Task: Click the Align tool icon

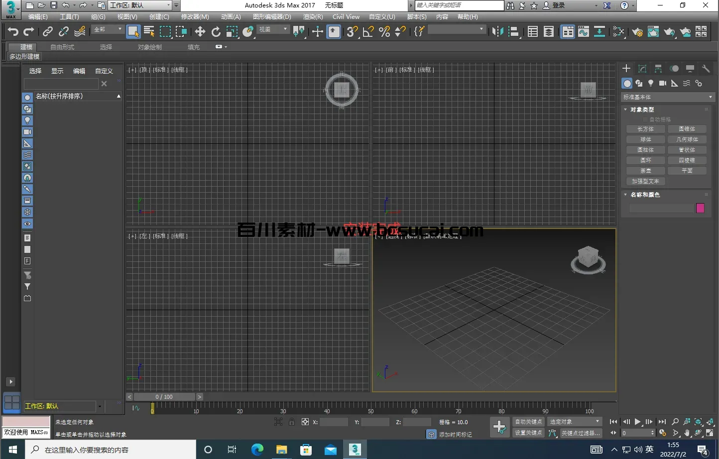Action: 513,32
